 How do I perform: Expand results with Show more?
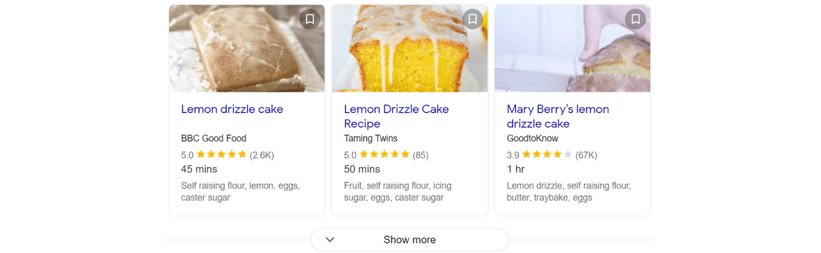tap(409, 240)
